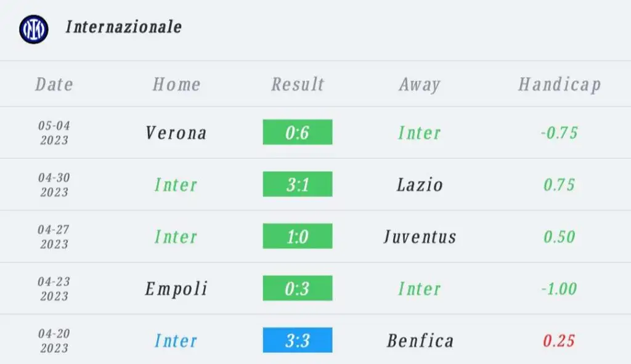Open the Verona team link

(176, 133)
